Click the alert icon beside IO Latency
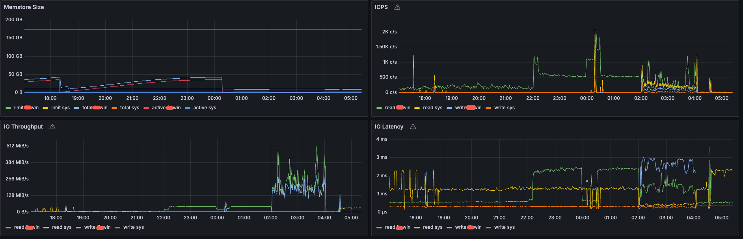Image resolution: width=743 pixels, height=239 pixels. pos(413,127)
